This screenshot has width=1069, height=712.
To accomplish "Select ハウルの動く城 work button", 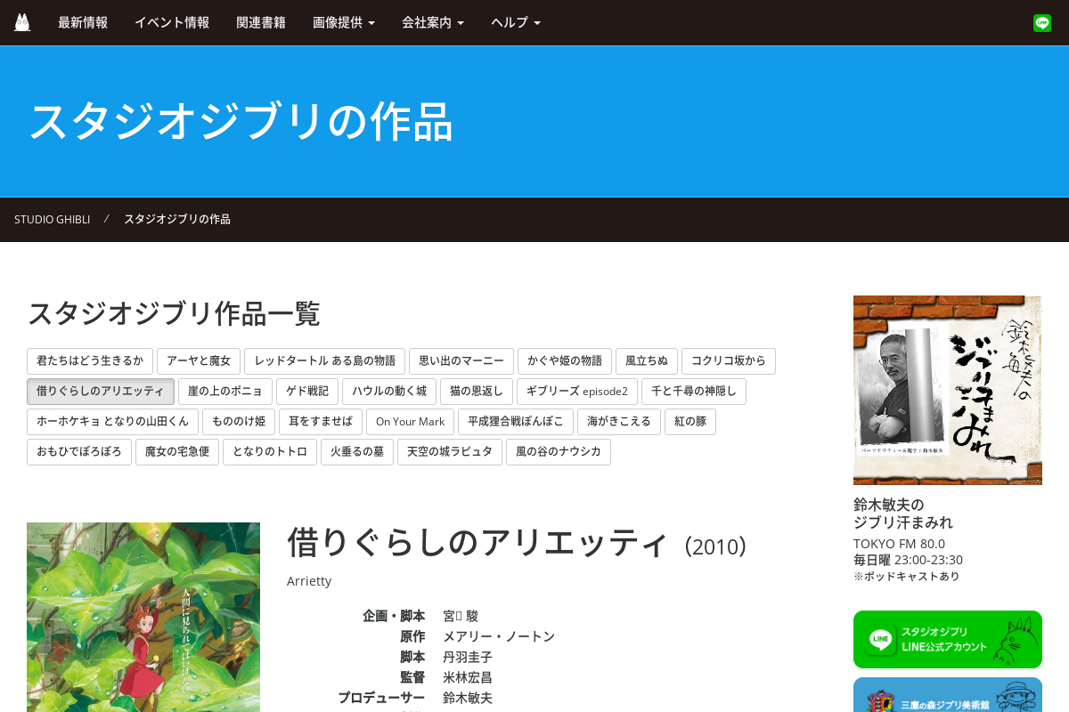I will point(389,392).
